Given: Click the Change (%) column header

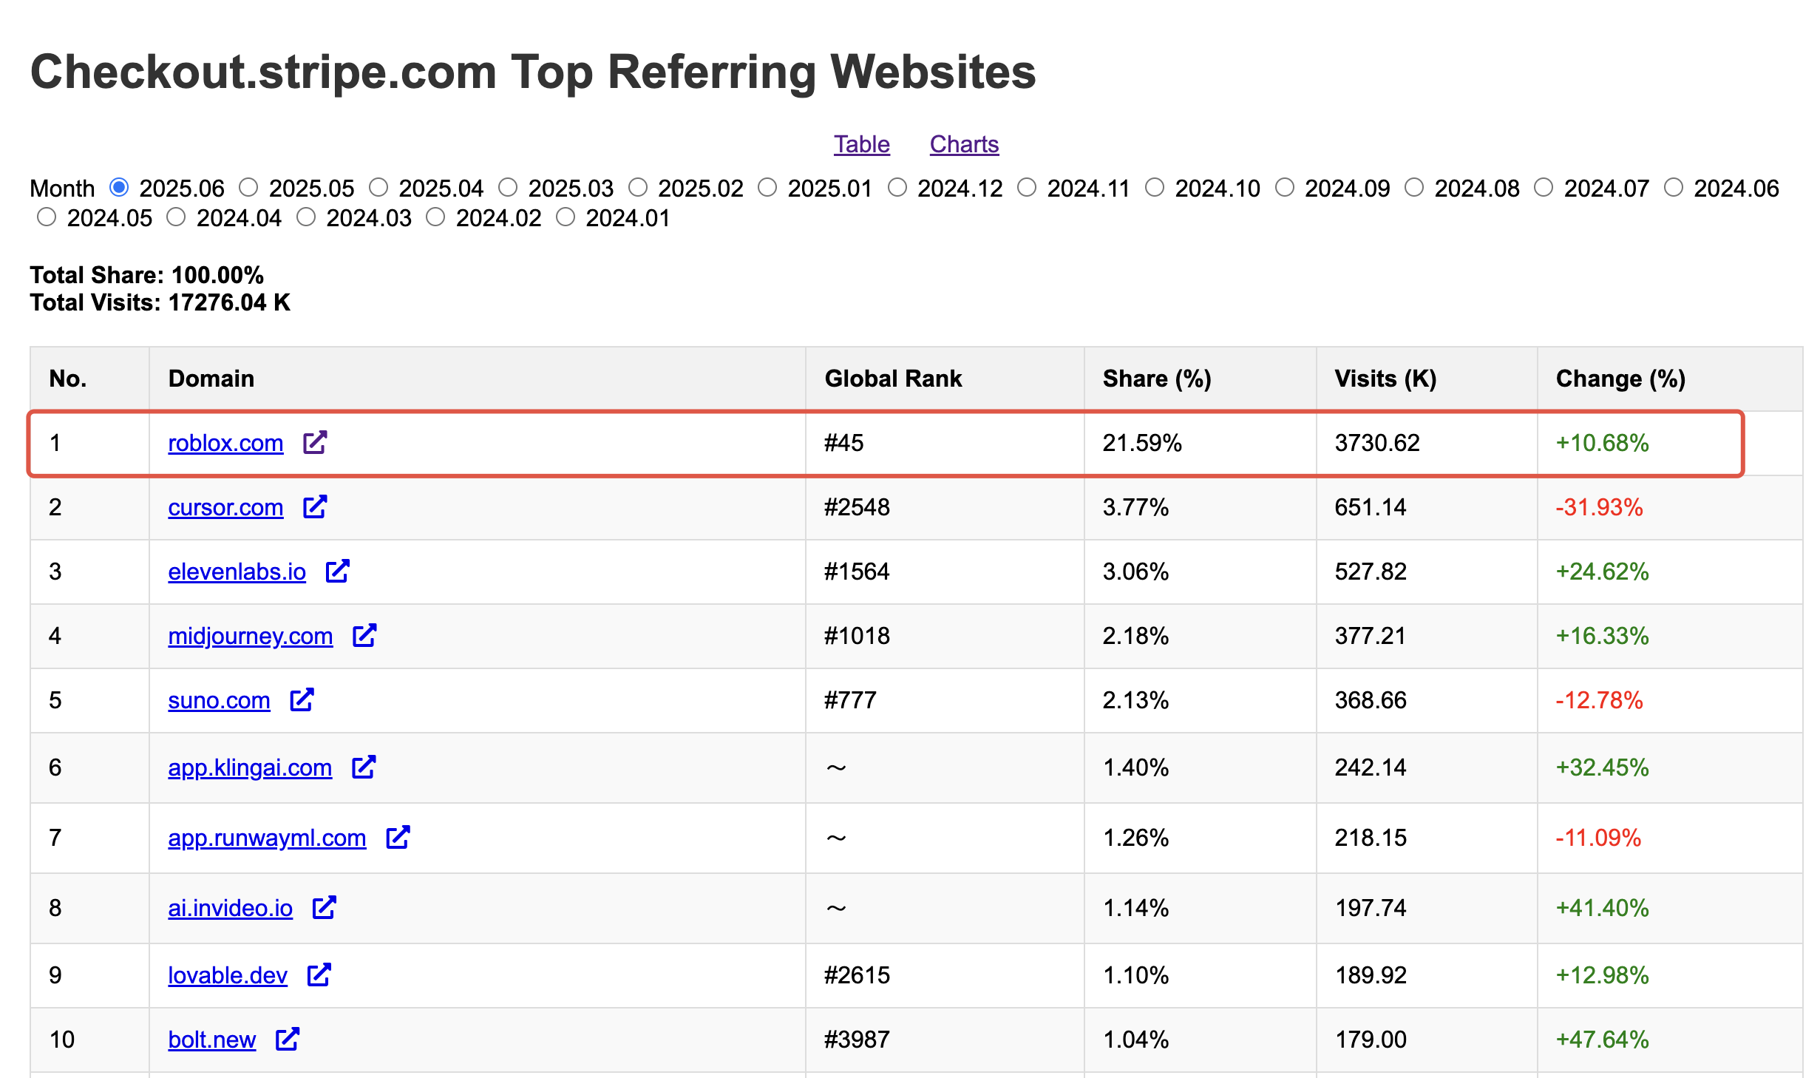Looking at the screenshot, I should click(1620, 379).
